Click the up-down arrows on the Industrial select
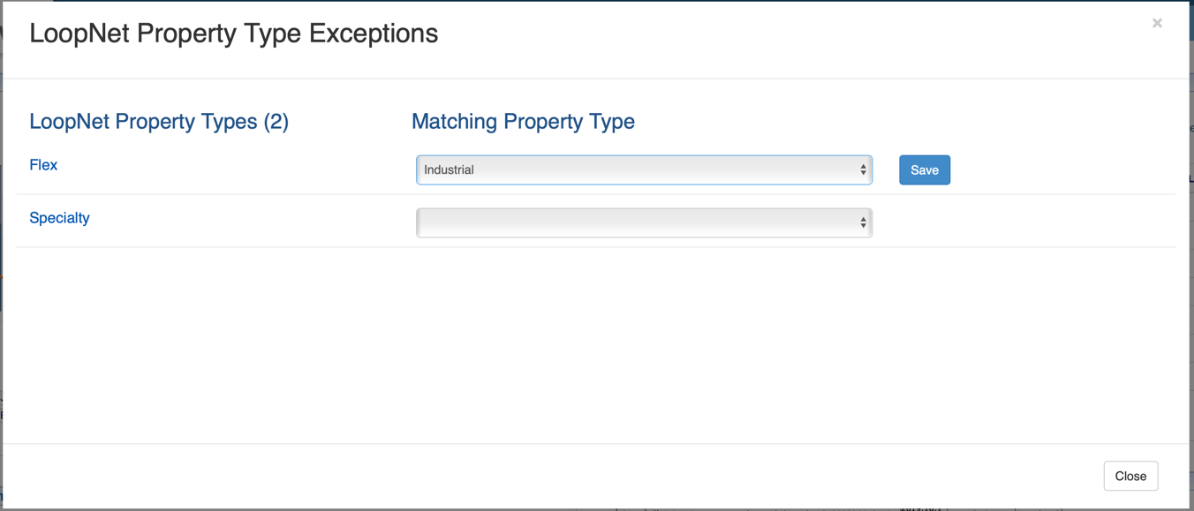1194x511 pixels. 863,170
